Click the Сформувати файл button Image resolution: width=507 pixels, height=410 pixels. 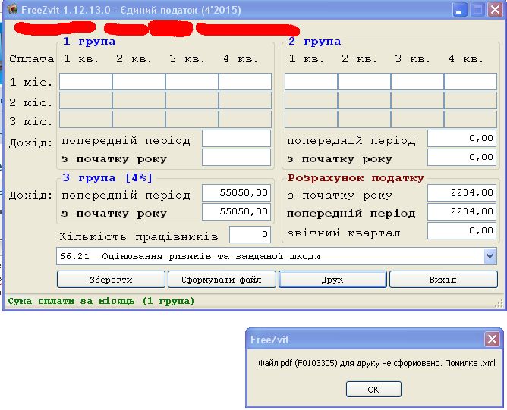(222, 280)
